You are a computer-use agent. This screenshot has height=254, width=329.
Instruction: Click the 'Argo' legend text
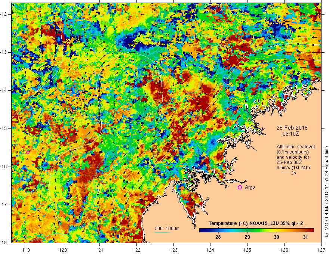(x=250, y=187)
